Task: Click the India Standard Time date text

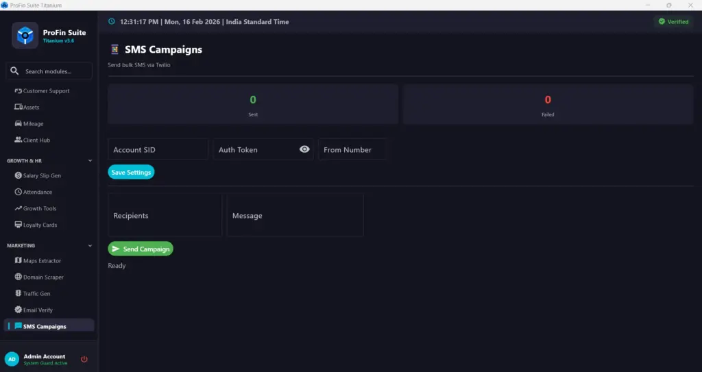Action: 204,21
